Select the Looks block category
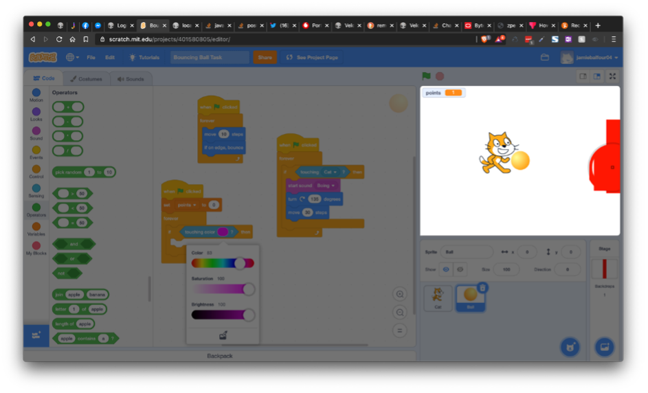 click(36, 115)
